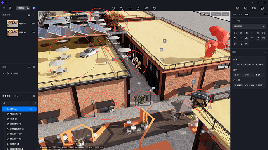The image size is (268, 150).
Task: Click the scene resources search field
Action: [16, 103]
